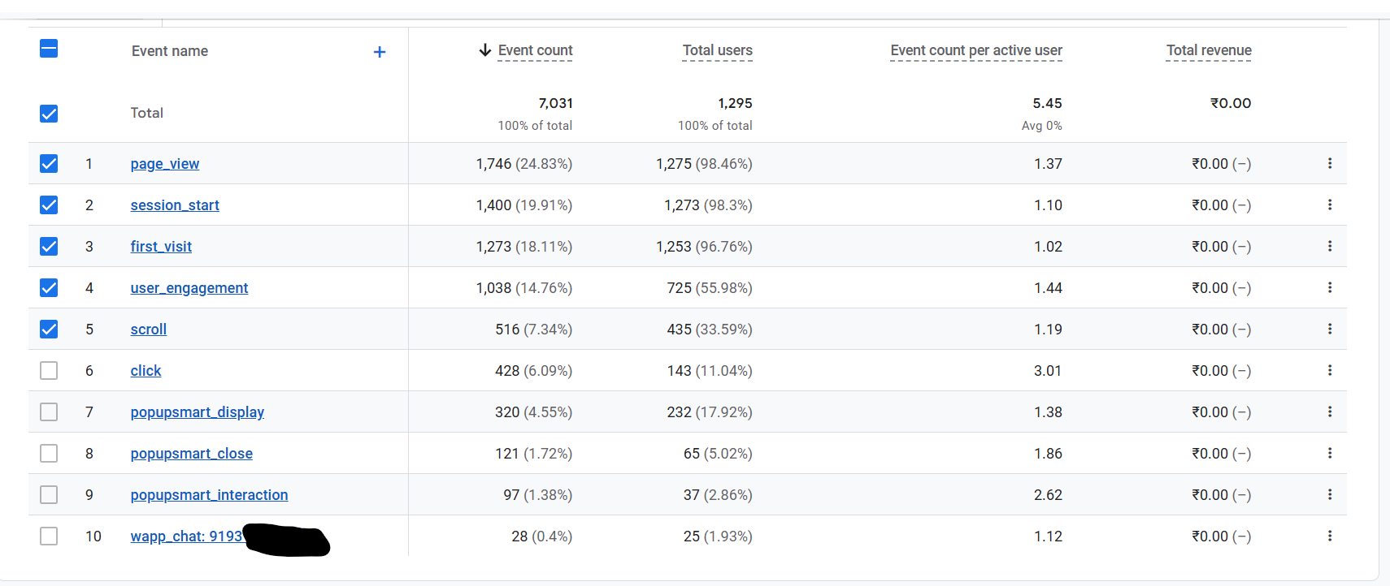Toggle the select-all header checkbox
This screenshot has width=1390, height=586.
49,49
